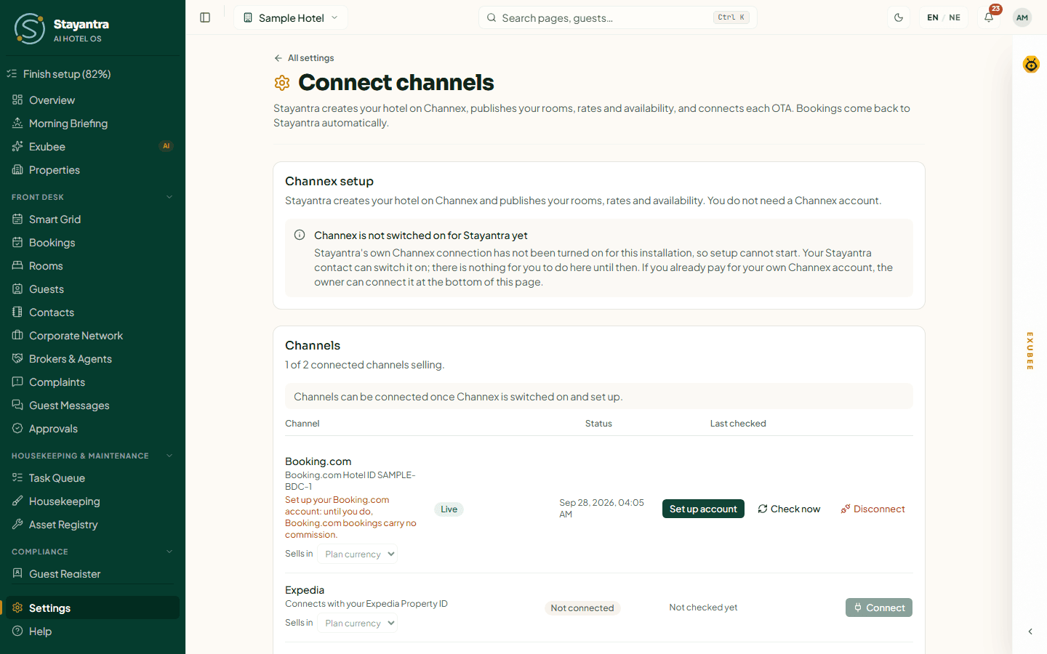The width and height of the screenshot is (1047, 654).
Task: Switch to dark mode with moon icon
Action: 899,17
